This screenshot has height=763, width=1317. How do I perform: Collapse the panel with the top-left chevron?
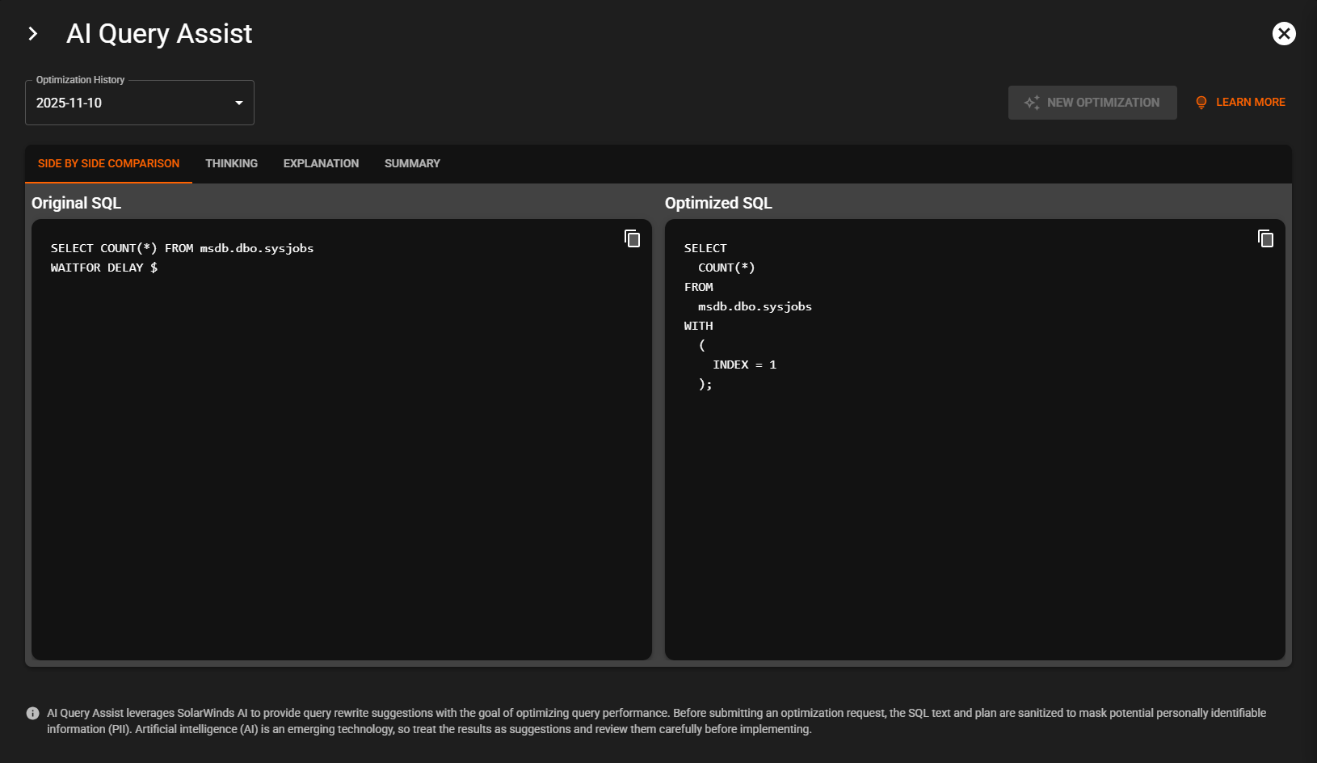coord(33,33)
